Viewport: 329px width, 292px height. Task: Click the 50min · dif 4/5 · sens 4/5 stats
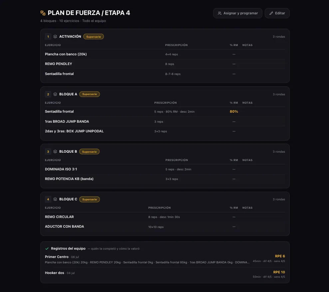coord(269,277)
